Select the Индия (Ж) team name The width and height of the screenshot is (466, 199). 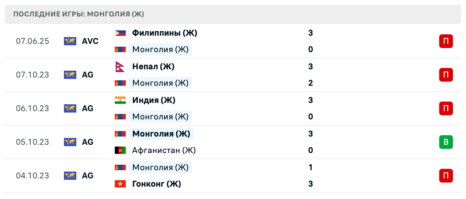point(154,100)
